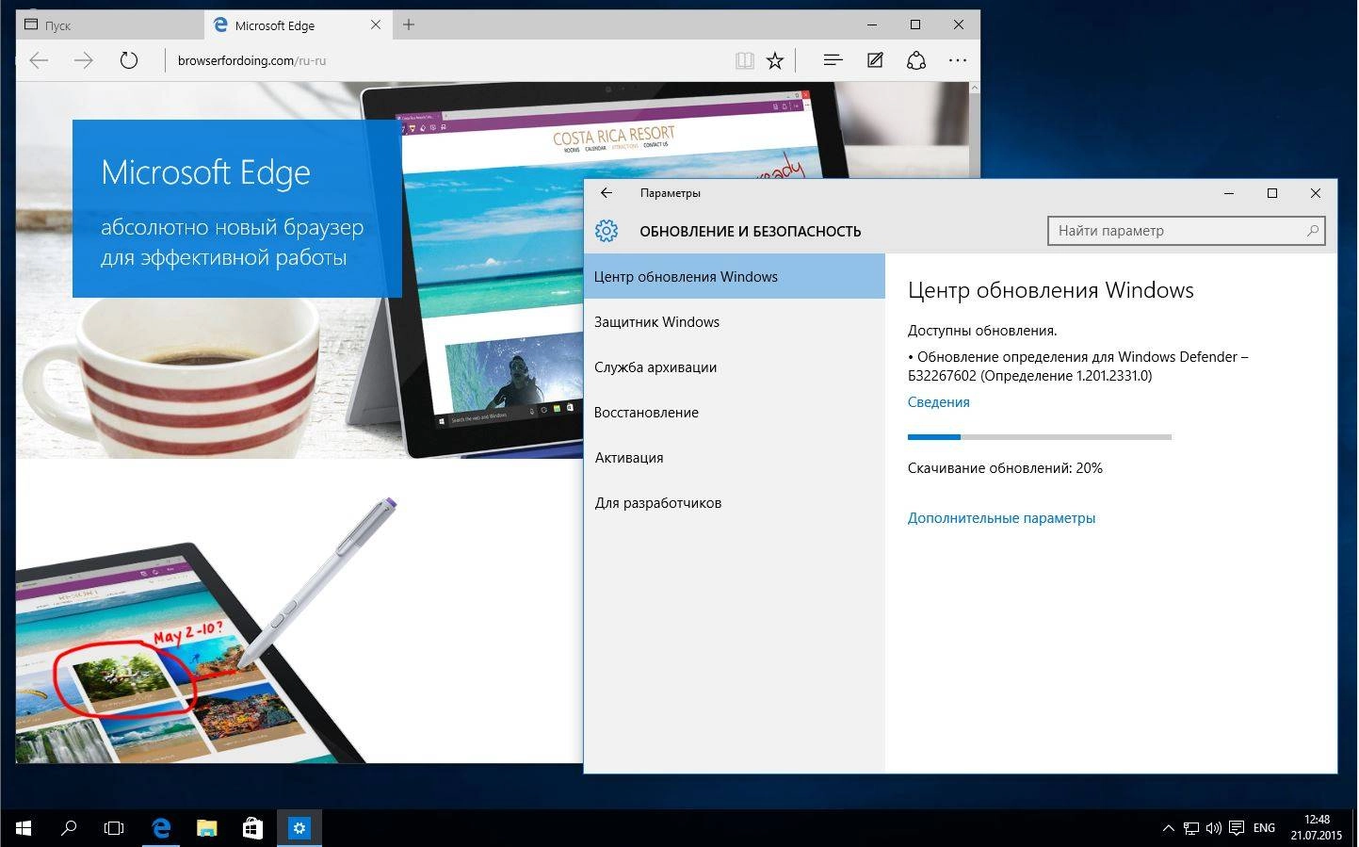This screenshot has width=1359, height=847.
Task: Click the search magnifier in Параметры
Action: tap(1312, 231)
